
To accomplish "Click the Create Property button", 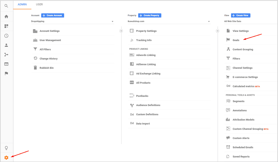I will coord(150,15).
